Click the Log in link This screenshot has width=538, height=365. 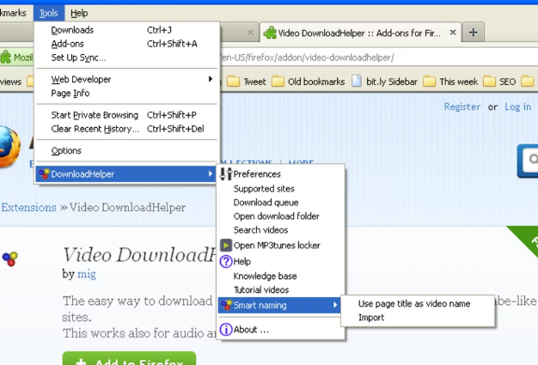pos(517,107)
